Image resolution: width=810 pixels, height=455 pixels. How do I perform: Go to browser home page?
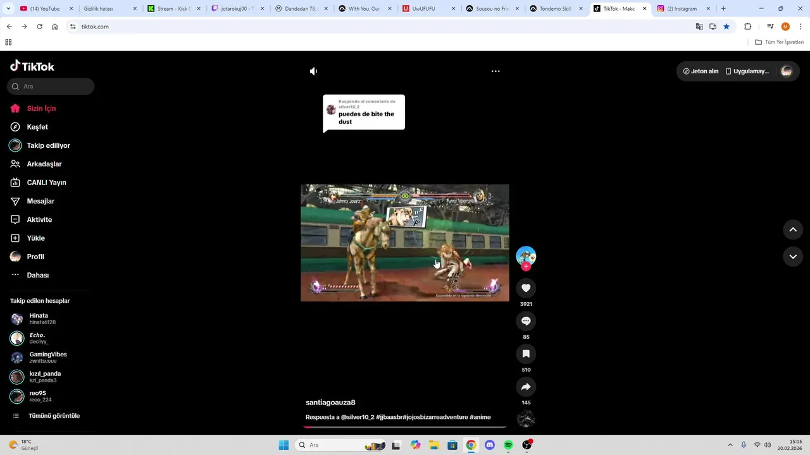click(55, 27)
